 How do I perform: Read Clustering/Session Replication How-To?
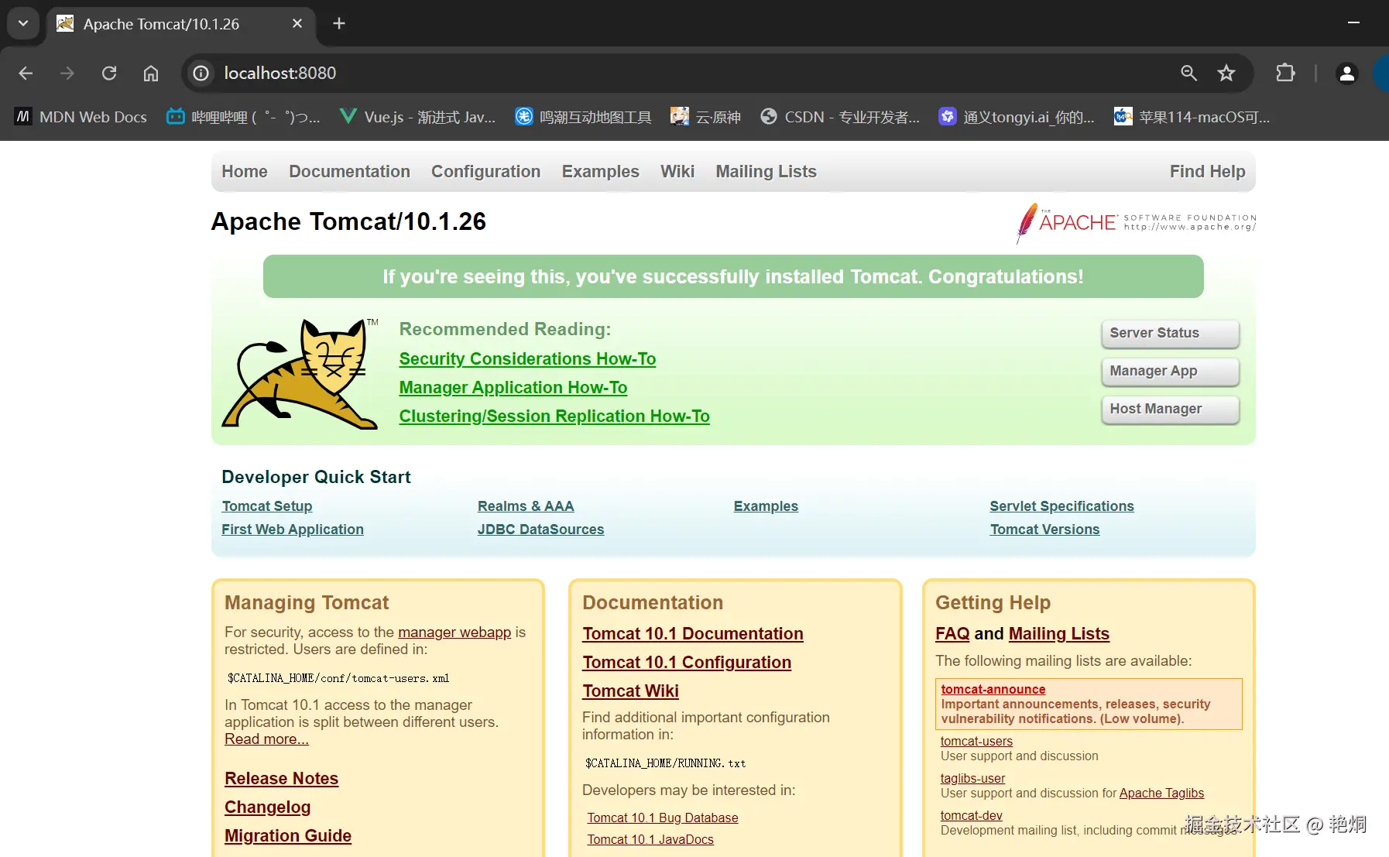click(554, 416)
